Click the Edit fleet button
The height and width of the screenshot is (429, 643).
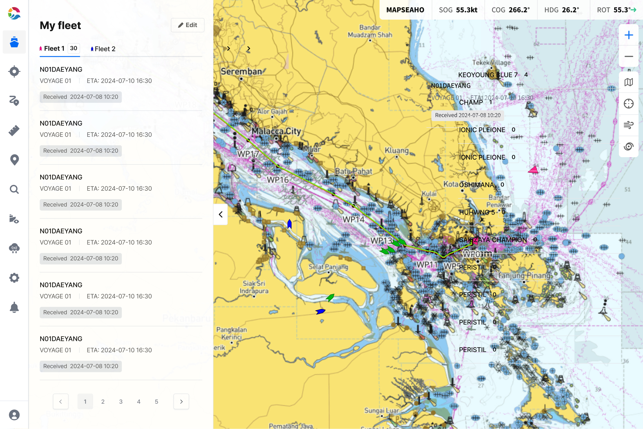[188, 25]
